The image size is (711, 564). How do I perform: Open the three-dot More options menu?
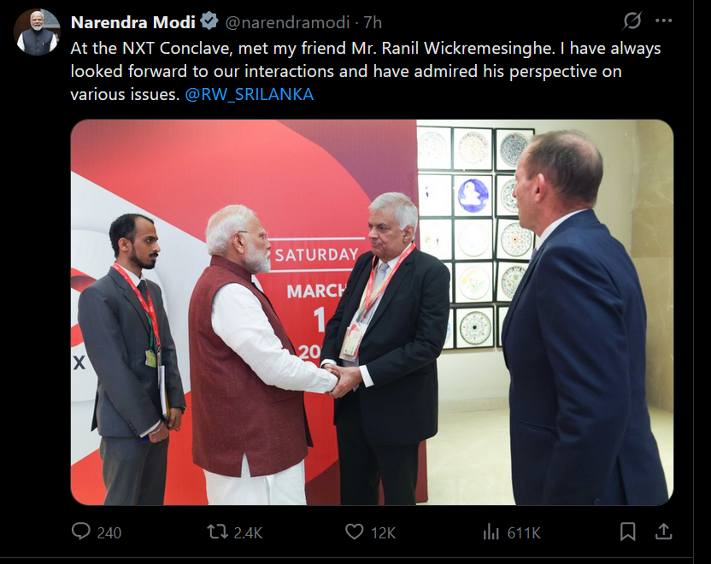tap(664, 21)
